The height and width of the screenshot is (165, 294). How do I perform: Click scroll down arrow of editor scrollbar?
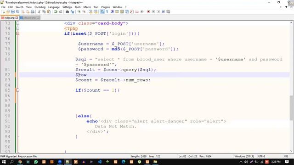point(291,151)
